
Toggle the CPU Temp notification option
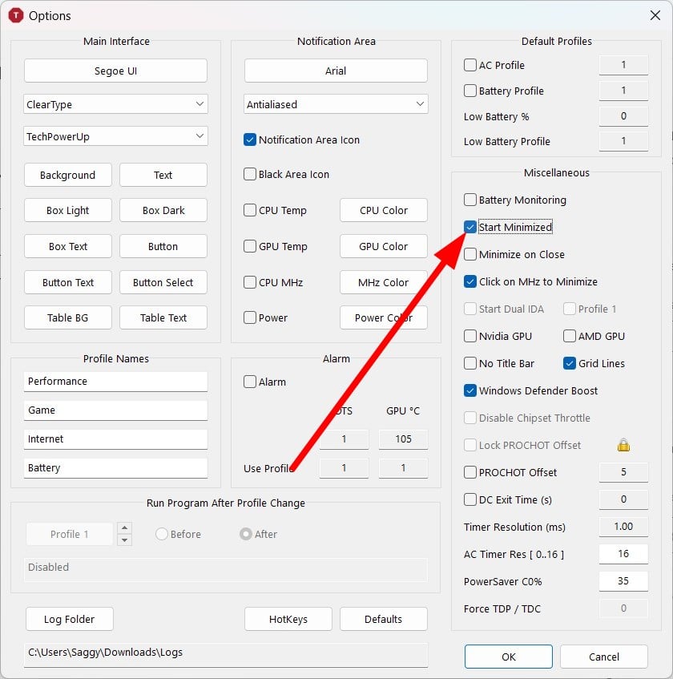[250, 210]
